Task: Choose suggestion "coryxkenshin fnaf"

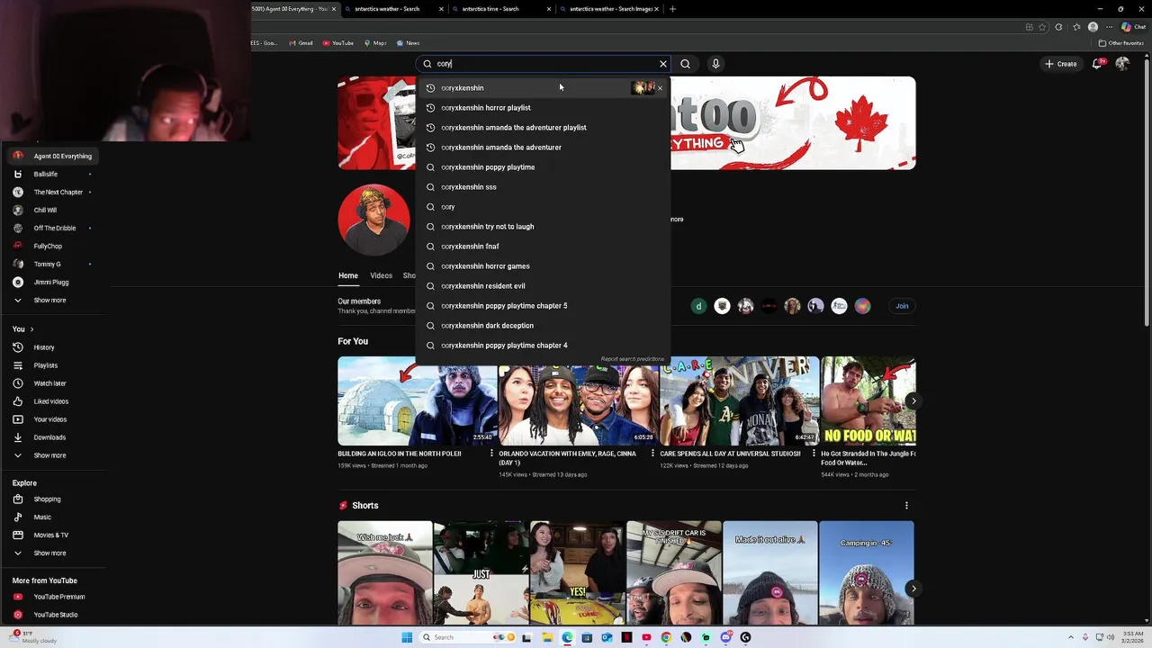Action: 544,247
